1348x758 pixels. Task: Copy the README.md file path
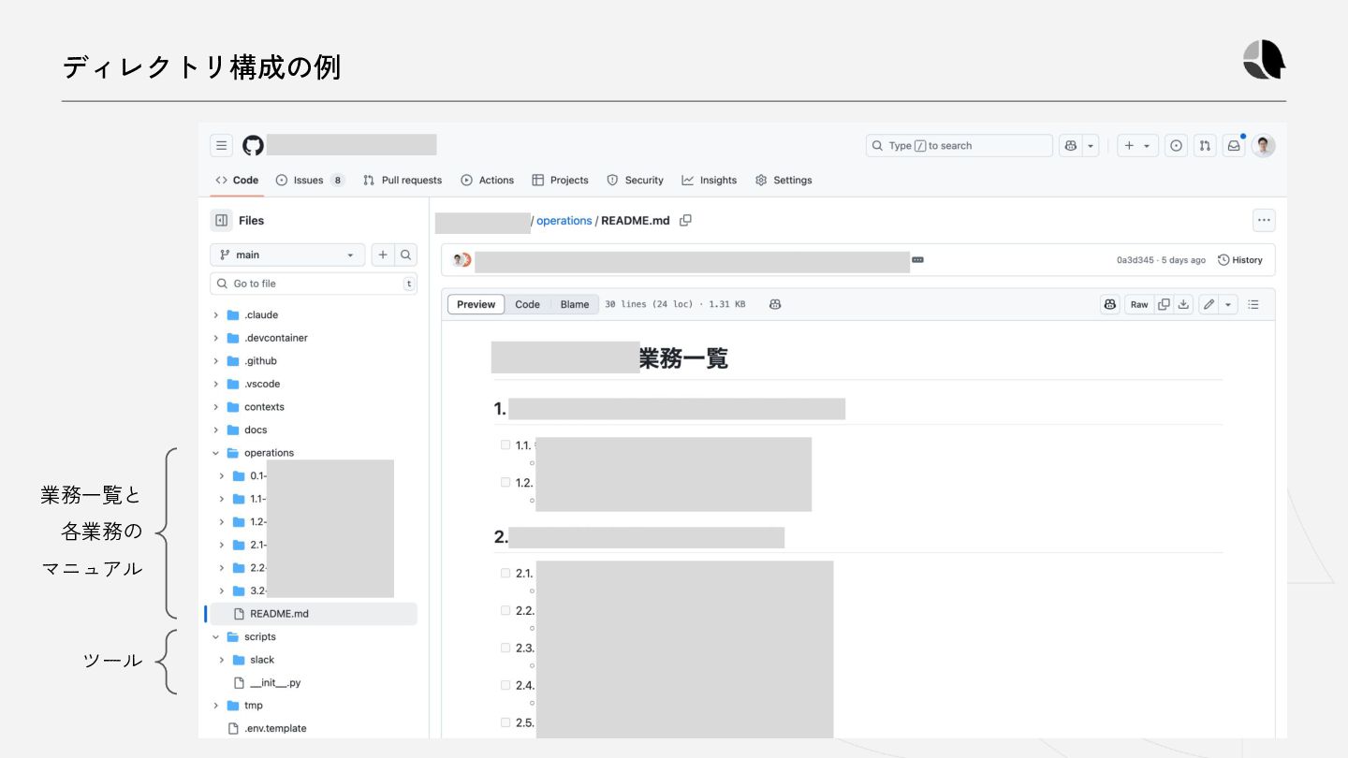click(x=685, y=221)
